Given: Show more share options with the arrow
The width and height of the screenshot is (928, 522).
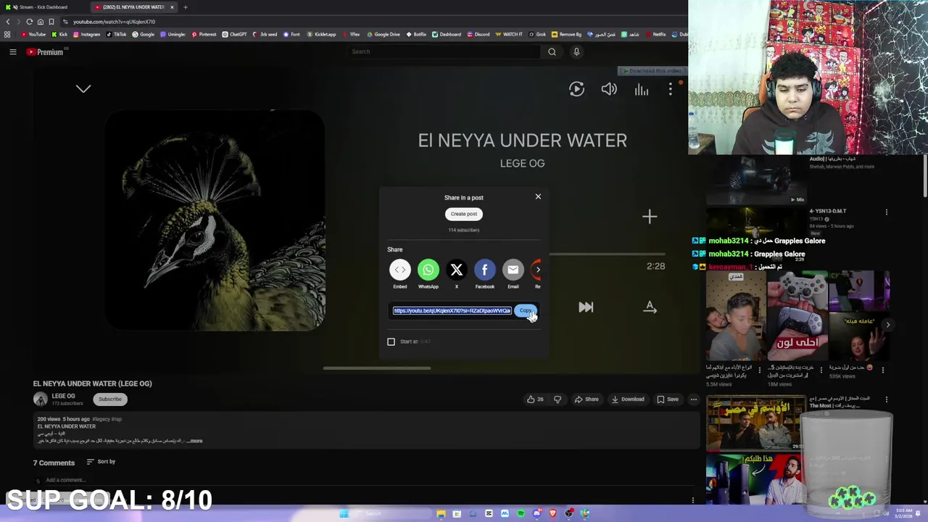Looking at the screenshot, I should (538, 270).
